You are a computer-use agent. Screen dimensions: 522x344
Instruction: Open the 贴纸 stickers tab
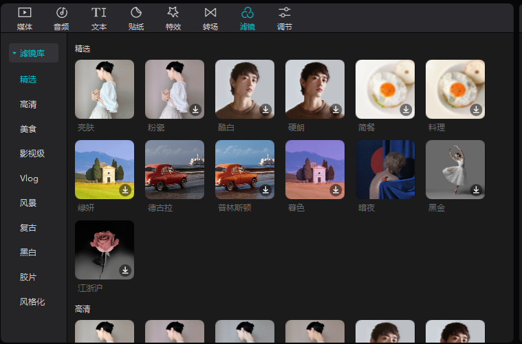click(136, 19)
